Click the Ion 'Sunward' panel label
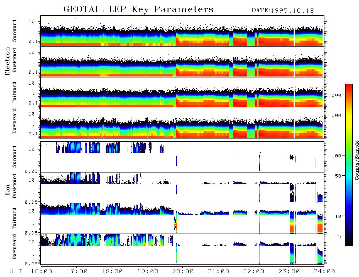Image resolution: width=359 pixels, height=277 pixels. pos(14,156)
